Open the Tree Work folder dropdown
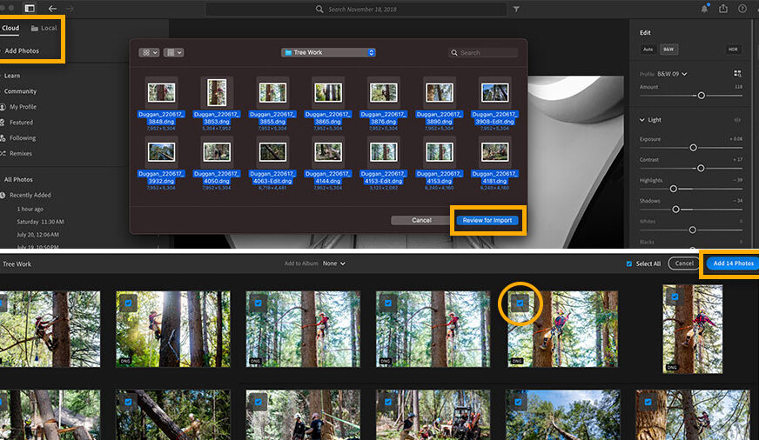759x440 pixels. pos(328,52)
